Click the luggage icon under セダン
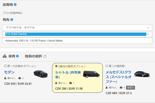Viewport: 155px width, 103px height. (x=20, y=78)
